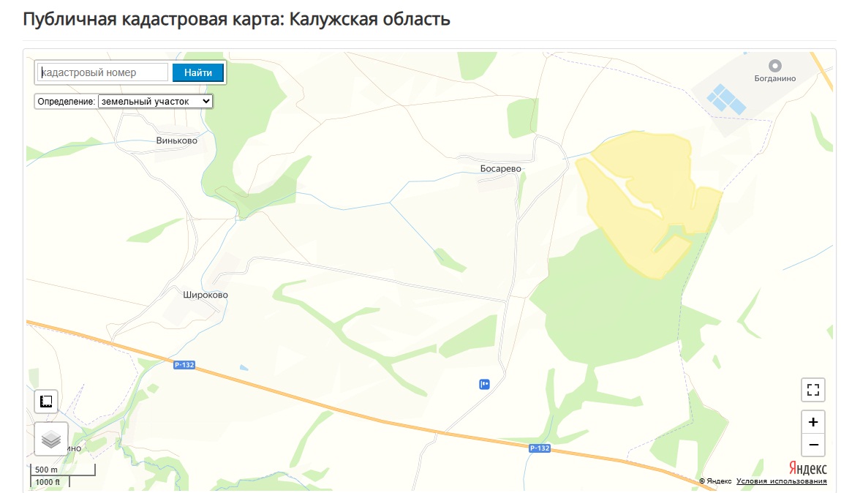Open the Определение object type dropdown
Image resolution: width=841 pixels, height=493 pixels.
[155, 101]
